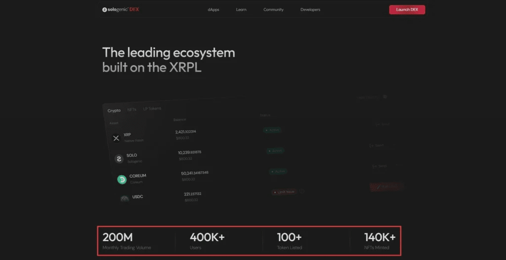The width and height of the screenshot is (506, 260).
Task: Click the 140K+ NFTs Minted stat
Action: pos(379,241)
